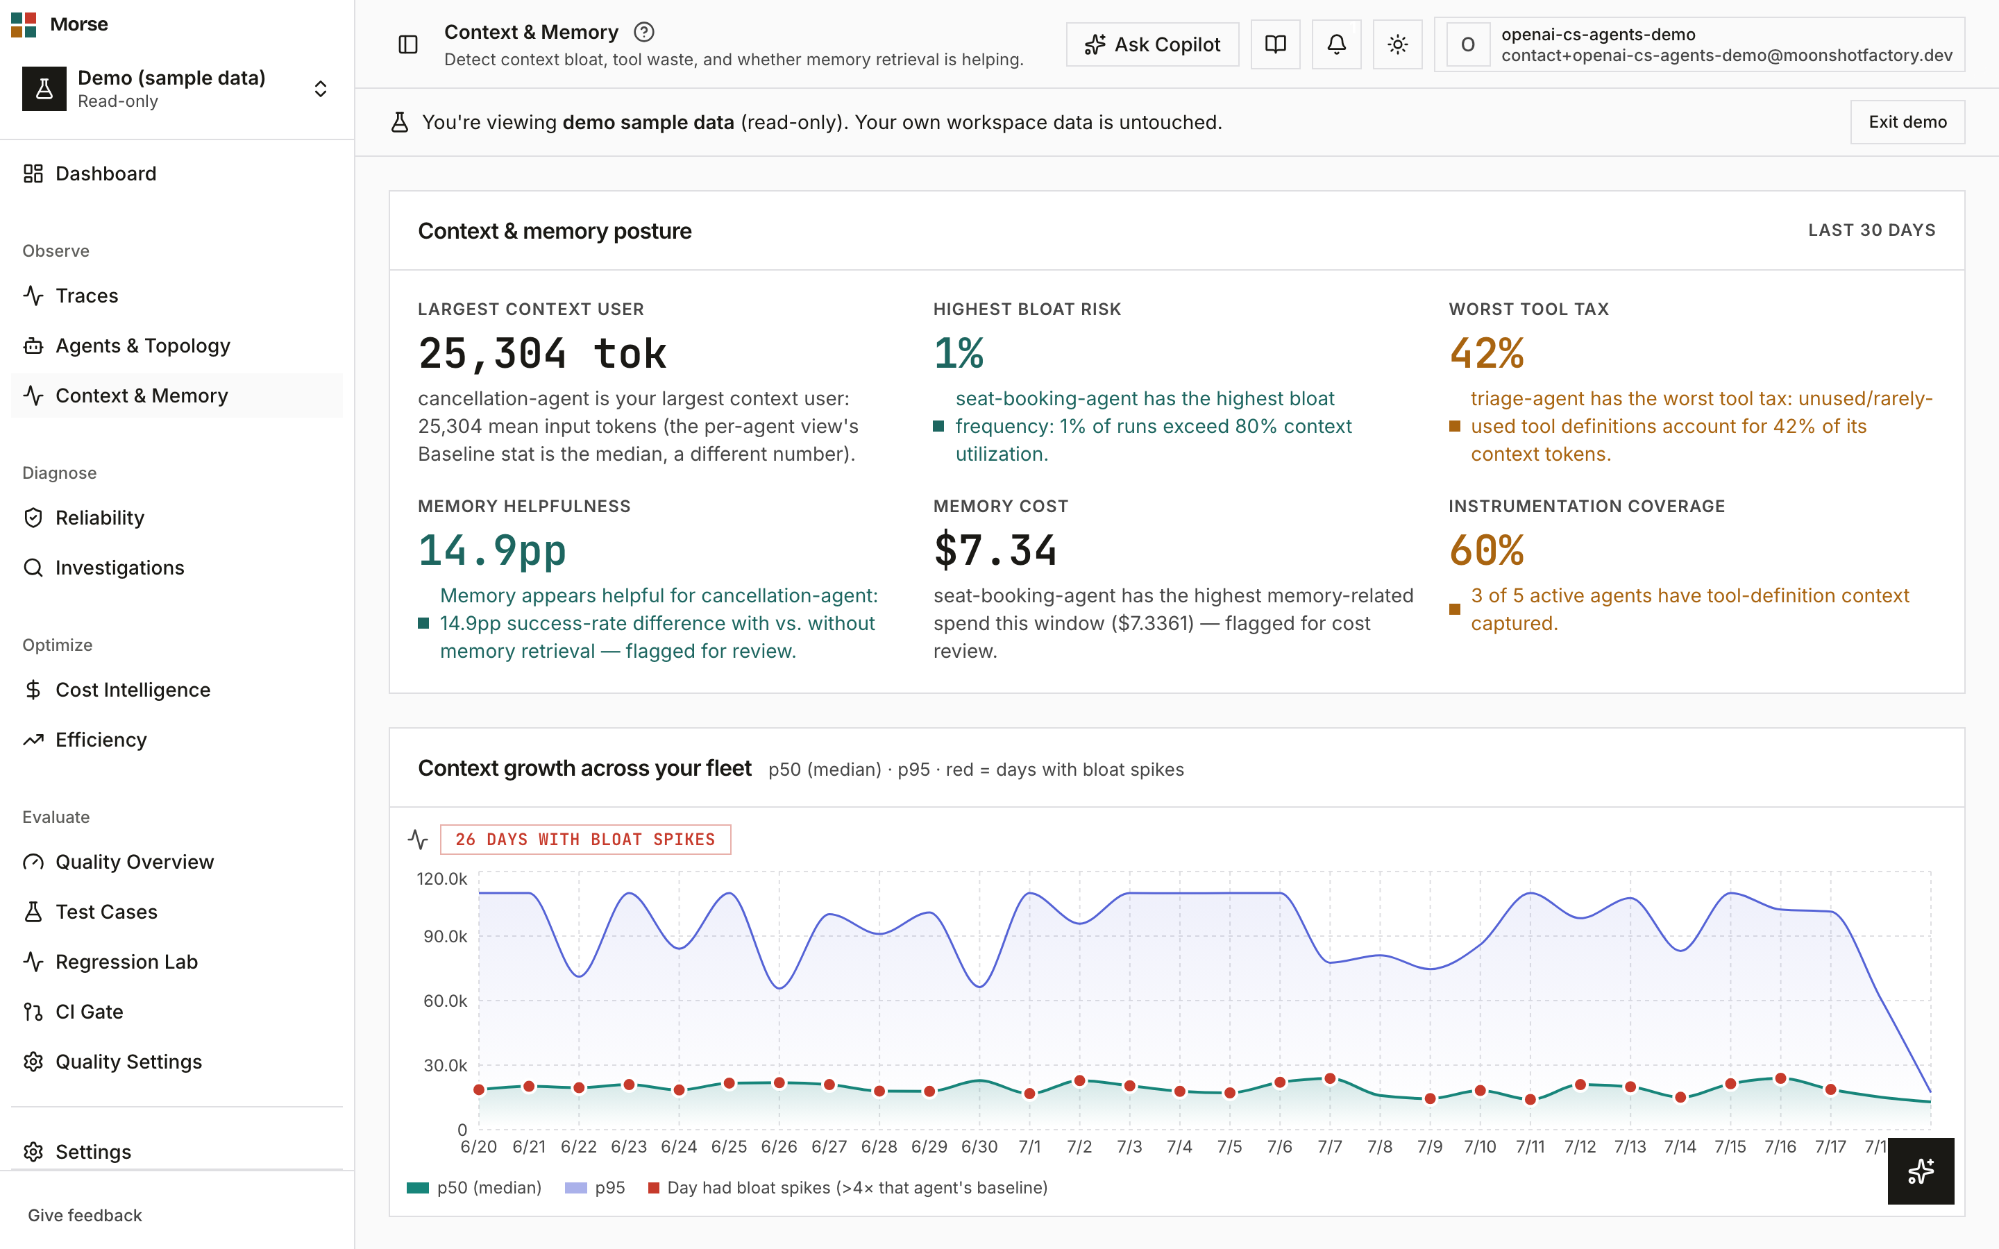Open CI Gate page
Screen dimensions: 1999x1249
(x=177, y=1012)
